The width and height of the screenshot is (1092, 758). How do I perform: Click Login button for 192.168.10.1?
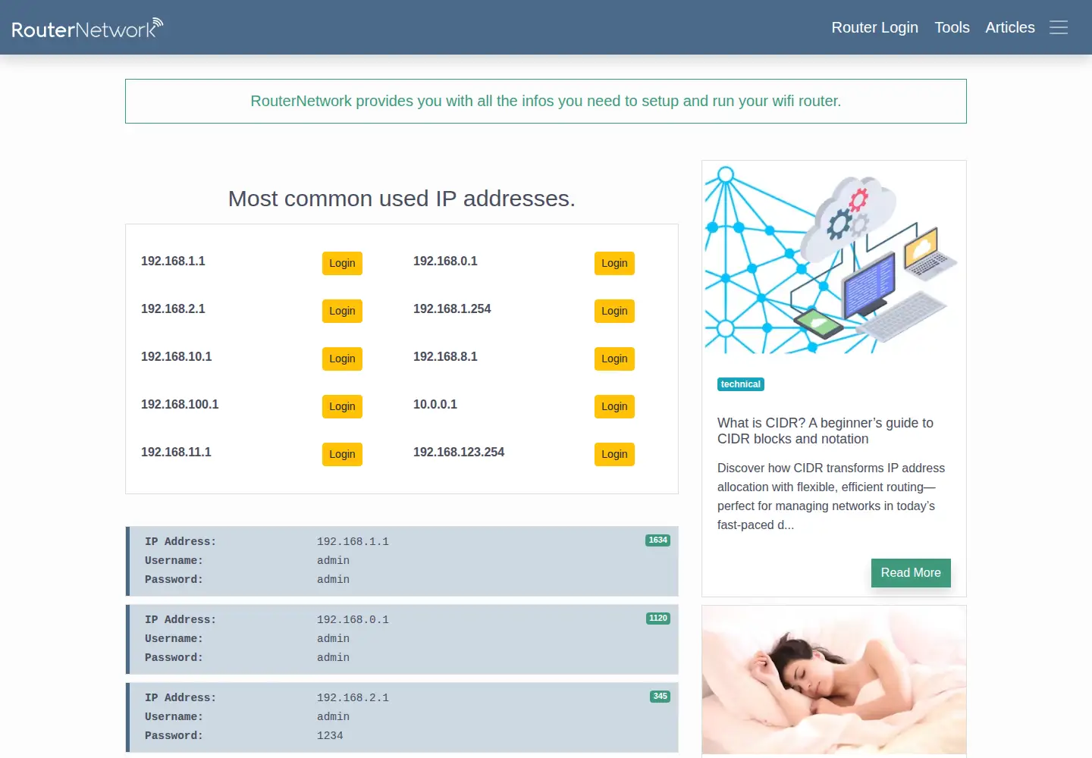click(x=342, y=359)
